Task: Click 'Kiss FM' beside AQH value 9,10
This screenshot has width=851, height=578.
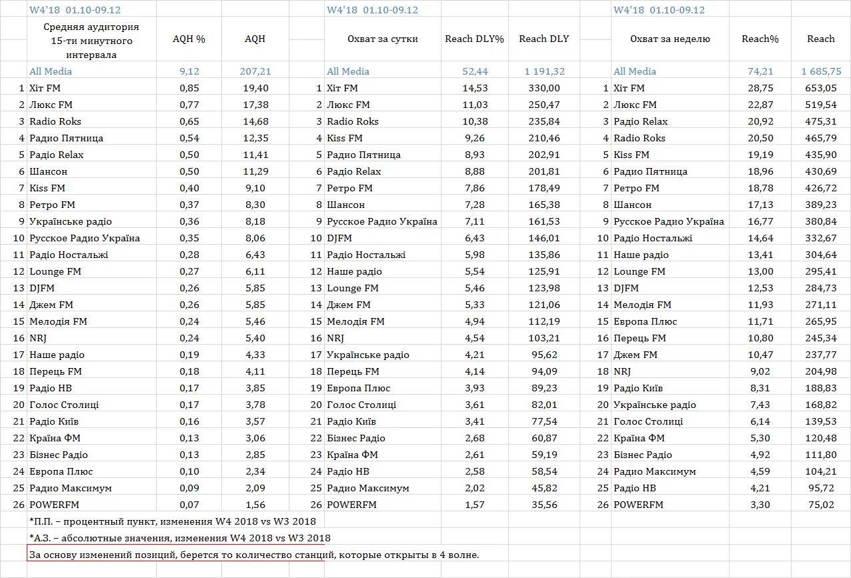Action: (x=47, y=188)
